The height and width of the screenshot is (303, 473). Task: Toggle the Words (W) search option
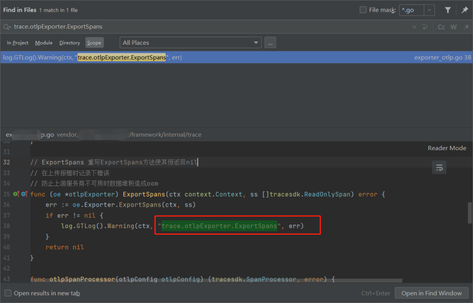tap(454, 27)
